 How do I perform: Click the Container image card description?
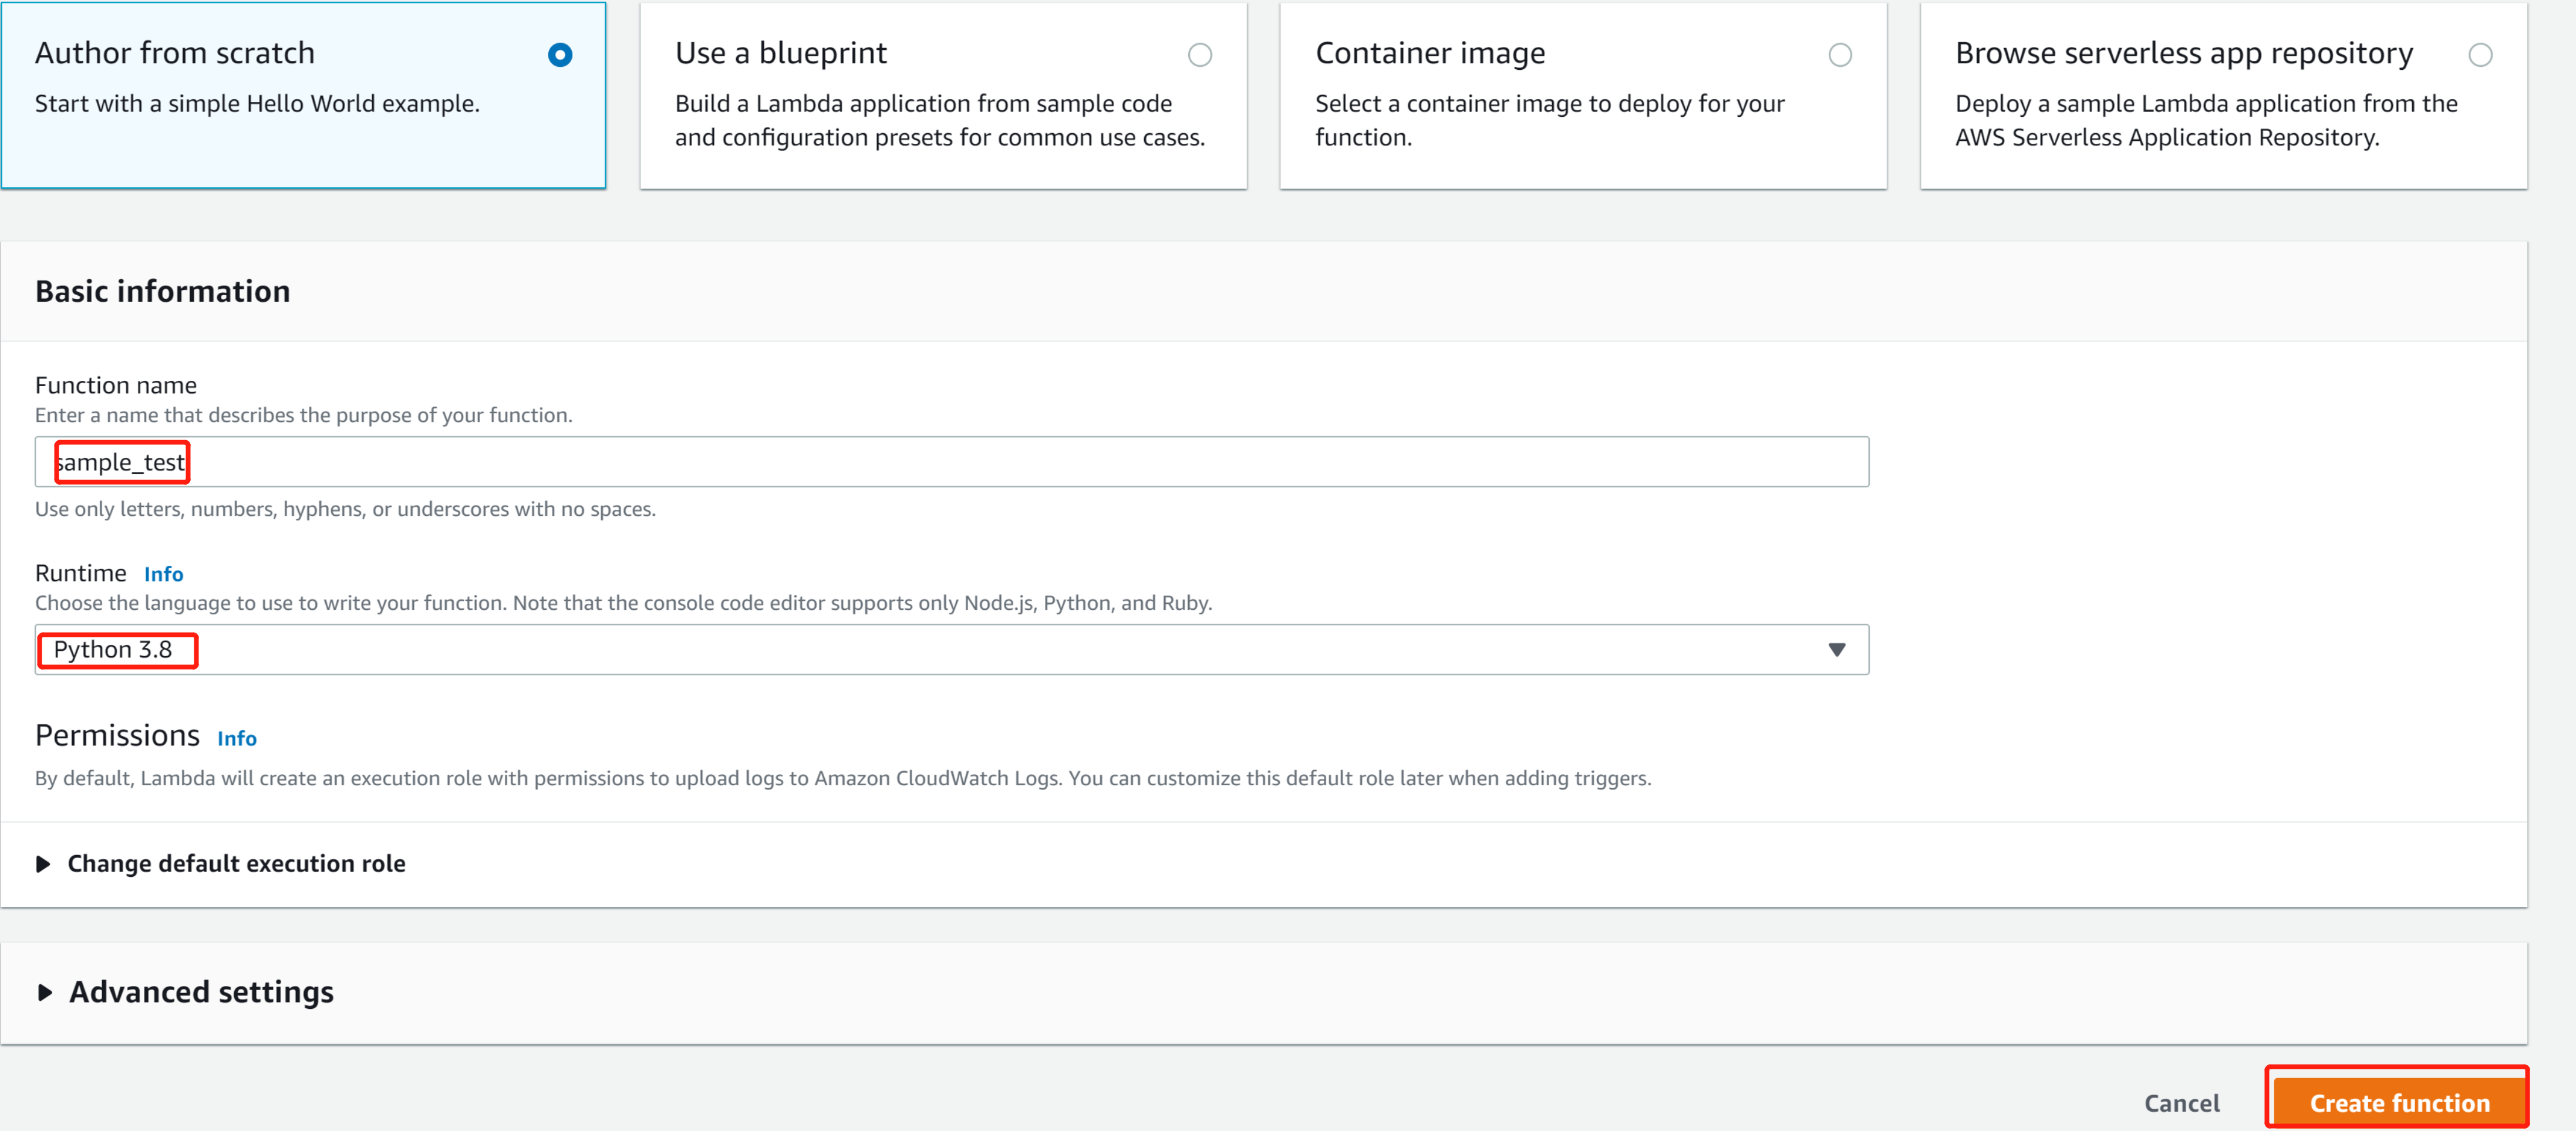click(x=1548, y=120)
